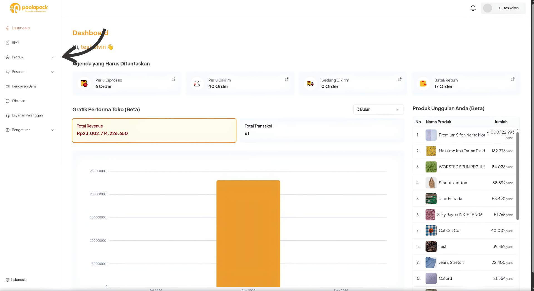
Task: Open the Hi, tes kelvin account menu
Action: click(503, 8)
